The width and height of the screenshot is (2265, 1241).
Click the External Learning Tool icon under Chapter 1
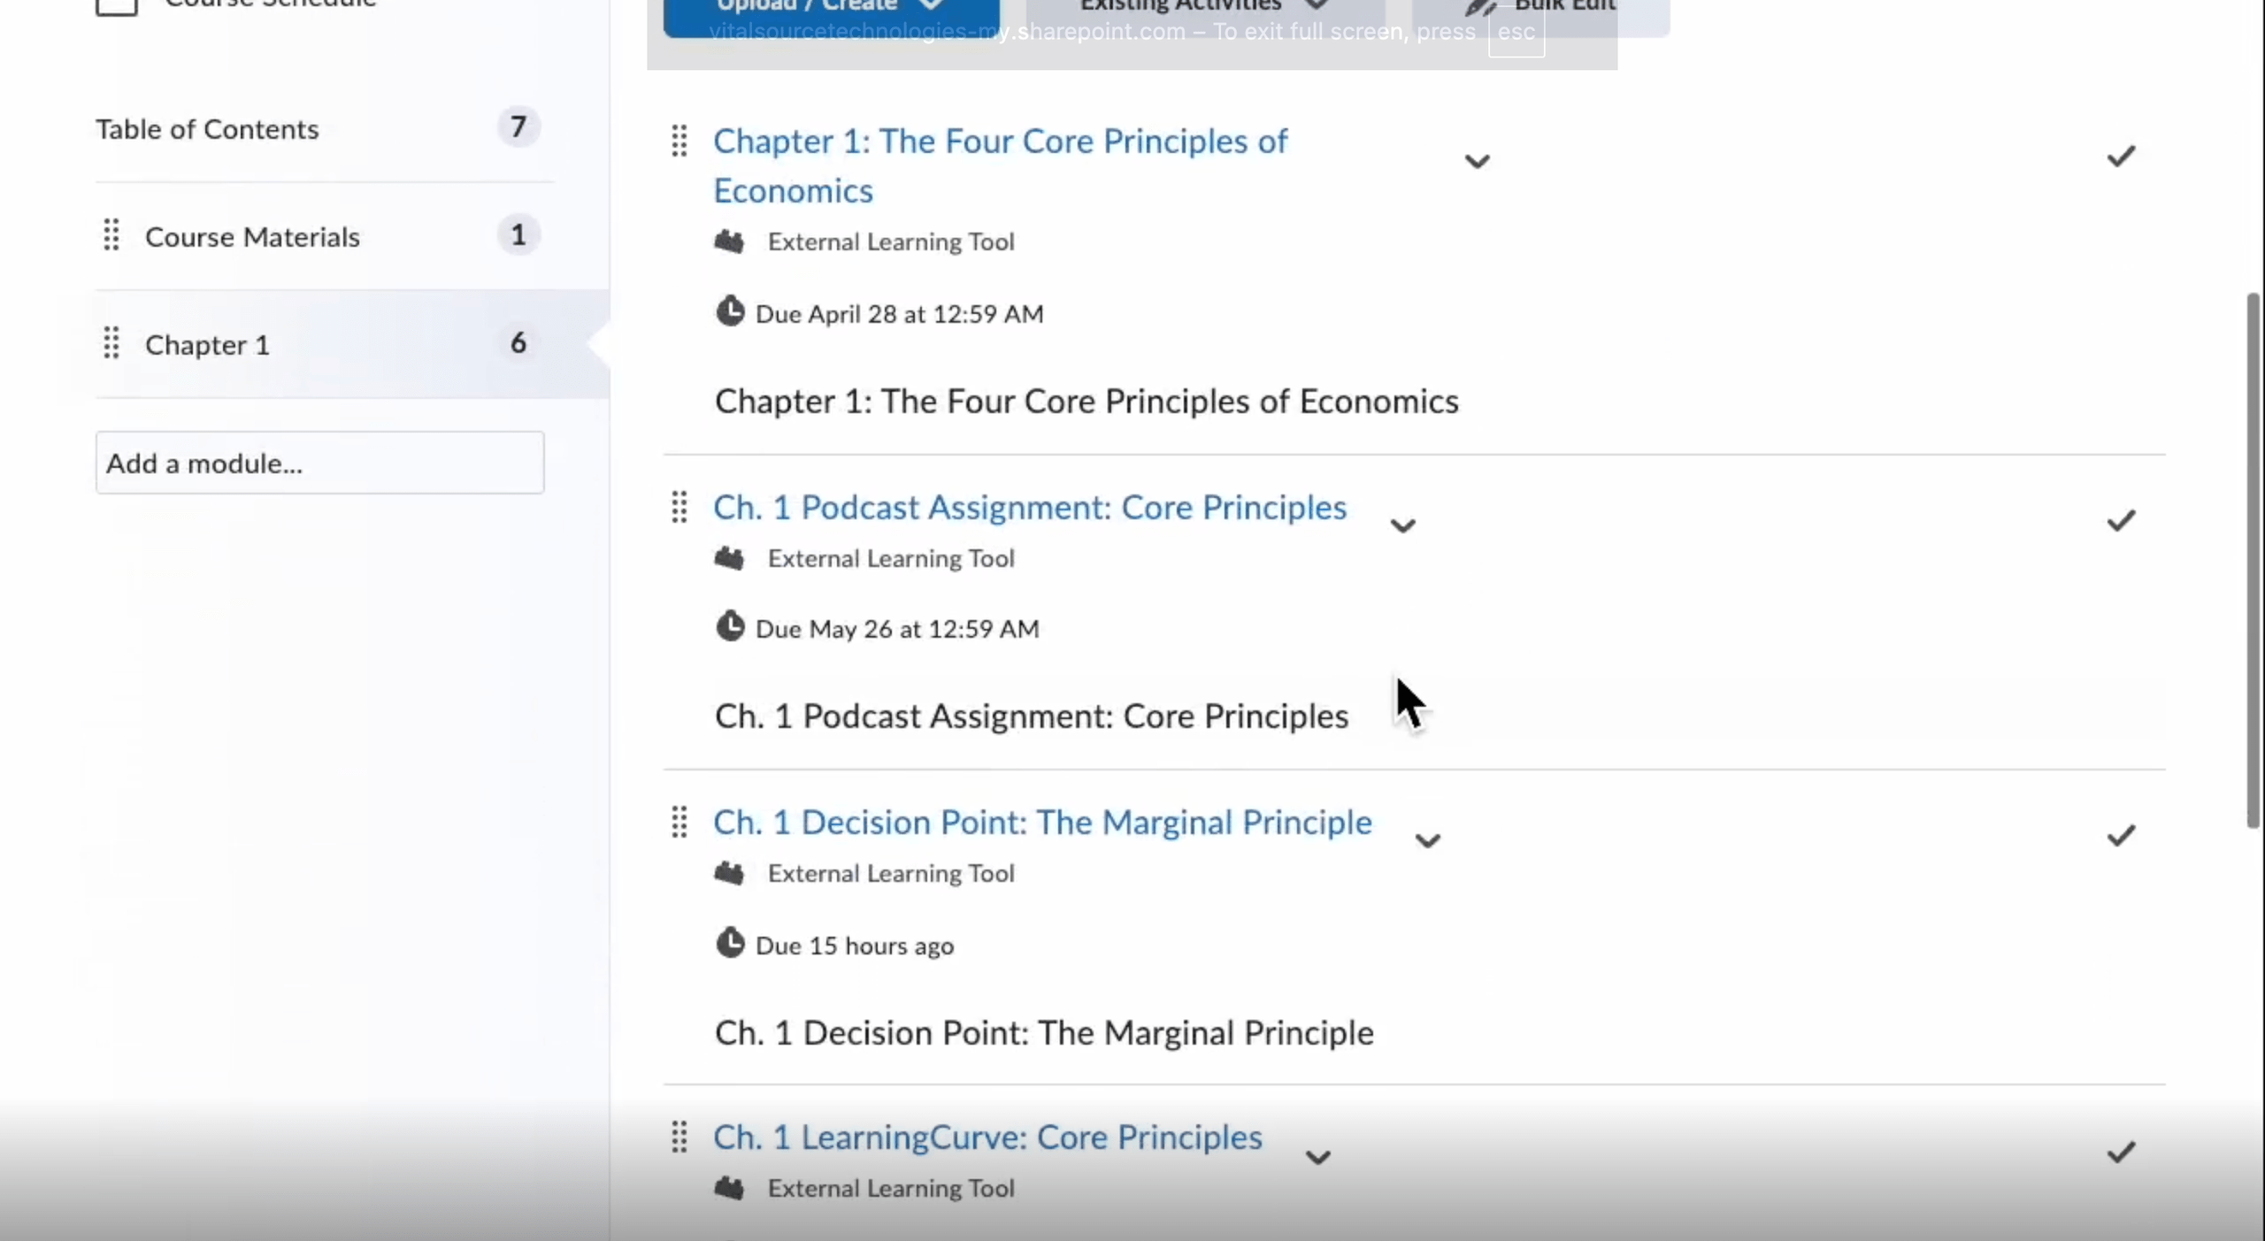coord(728,241)
